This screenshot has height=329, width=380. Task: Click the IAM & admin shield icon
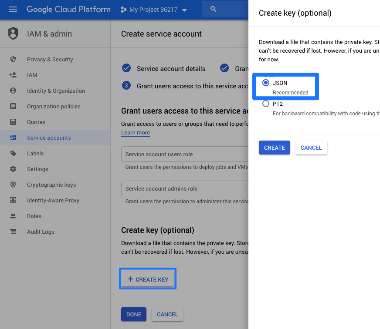click(14, 34)
